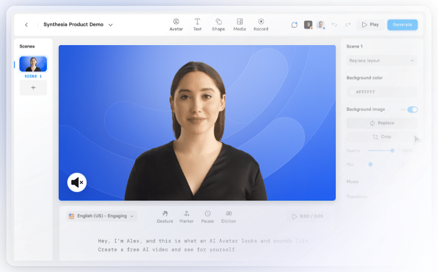438x272 pixels.
Task: Toggle the Background image switch
Action: point(412,109)
